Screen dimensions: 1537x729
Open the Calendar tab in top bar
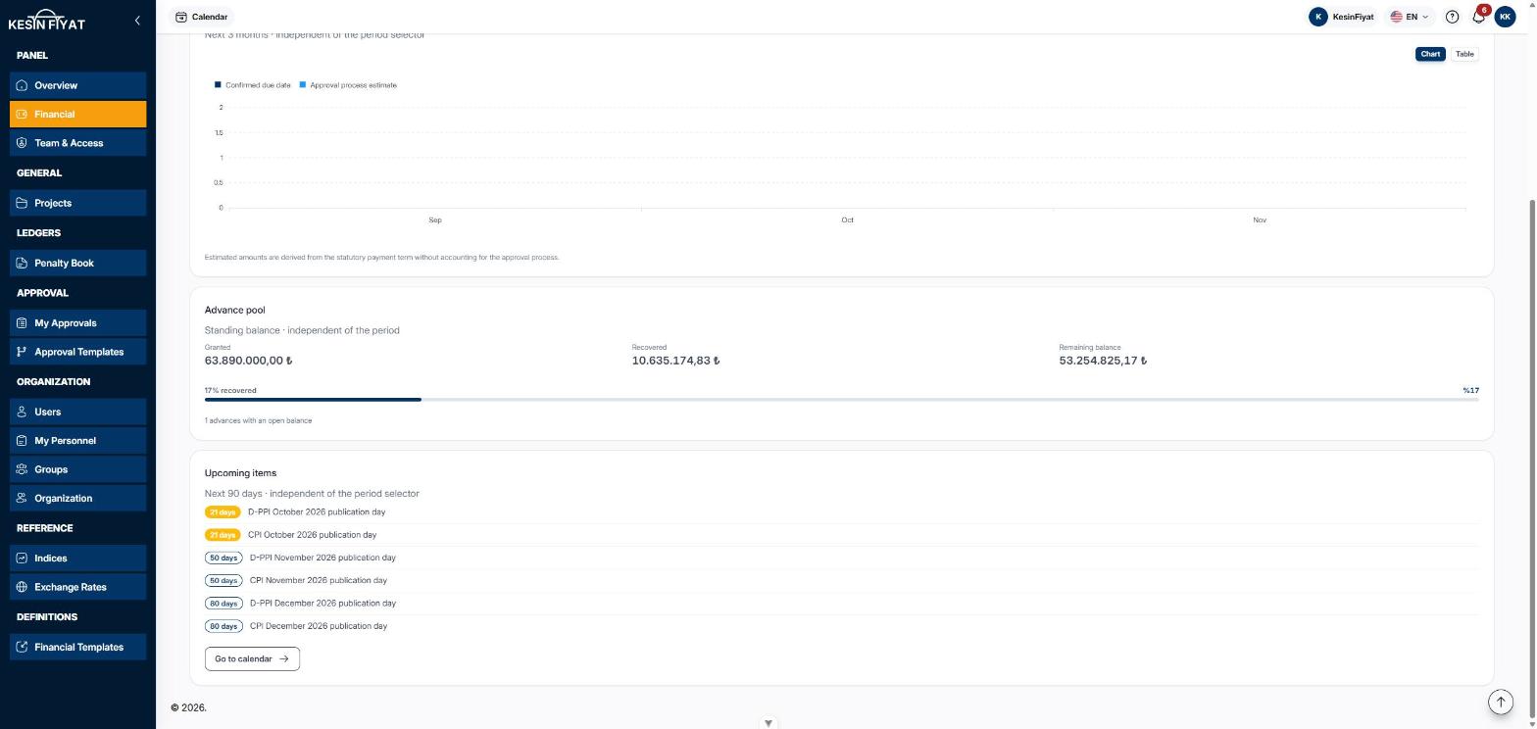pyautogui.click(x=201, y=17)
